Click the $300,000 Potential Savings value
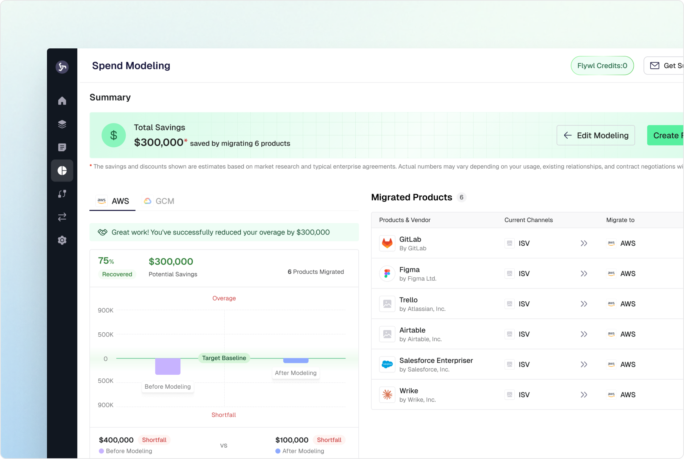Viewport: 684px width, 459px height. 171,261
